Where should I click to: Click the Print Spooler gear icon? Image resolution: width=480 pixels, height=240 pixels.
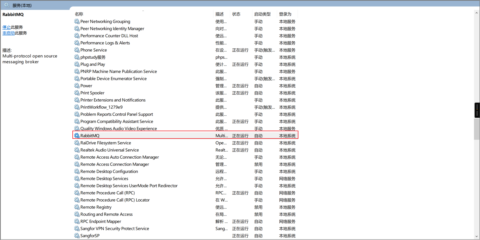coord(77,93)
